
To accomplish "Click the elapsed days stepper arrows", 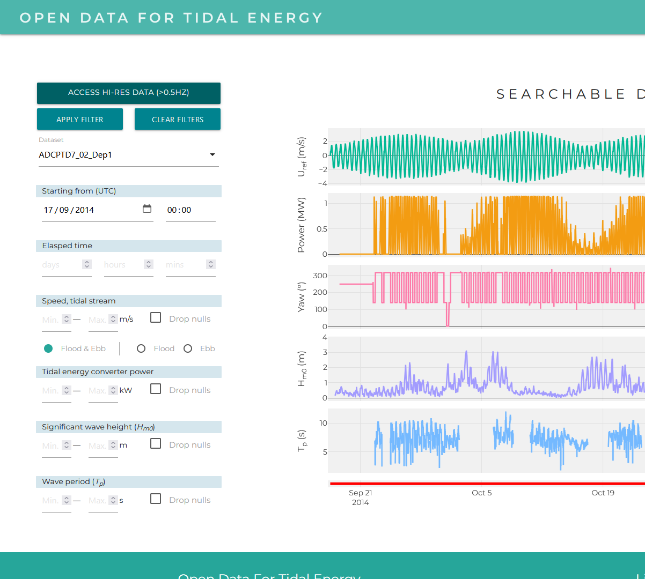I will pyautogui.click(x=87, y=264).
